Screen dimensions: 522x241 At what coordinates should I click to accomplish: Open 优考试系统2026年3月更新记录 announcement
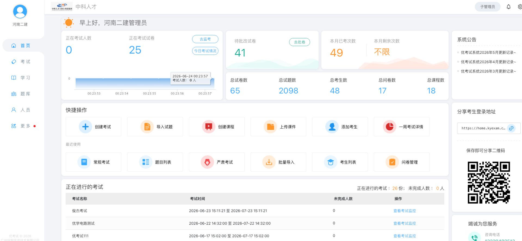pos(488,71)
